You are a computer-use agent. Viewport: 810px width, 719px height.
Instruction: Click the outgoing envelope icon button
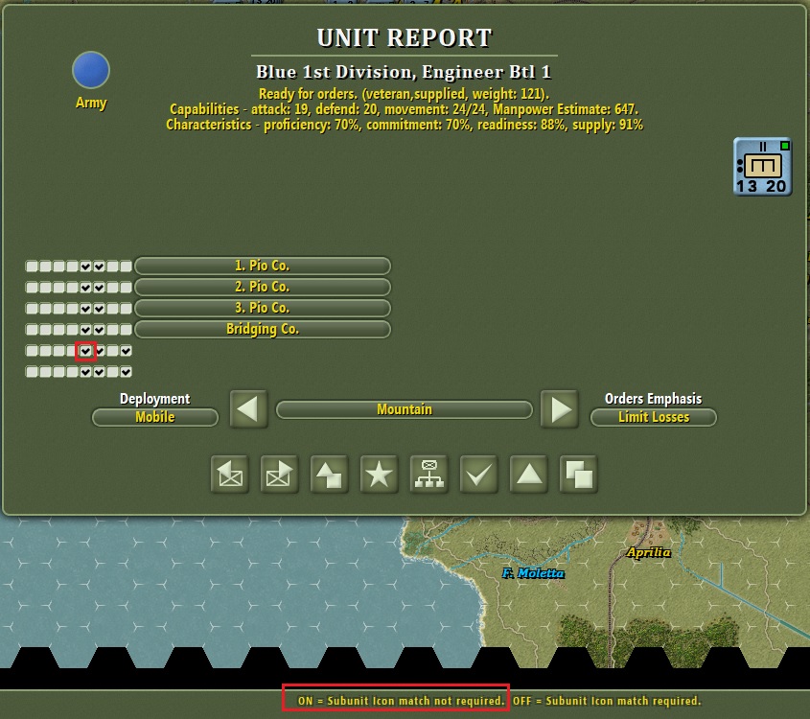280,475
